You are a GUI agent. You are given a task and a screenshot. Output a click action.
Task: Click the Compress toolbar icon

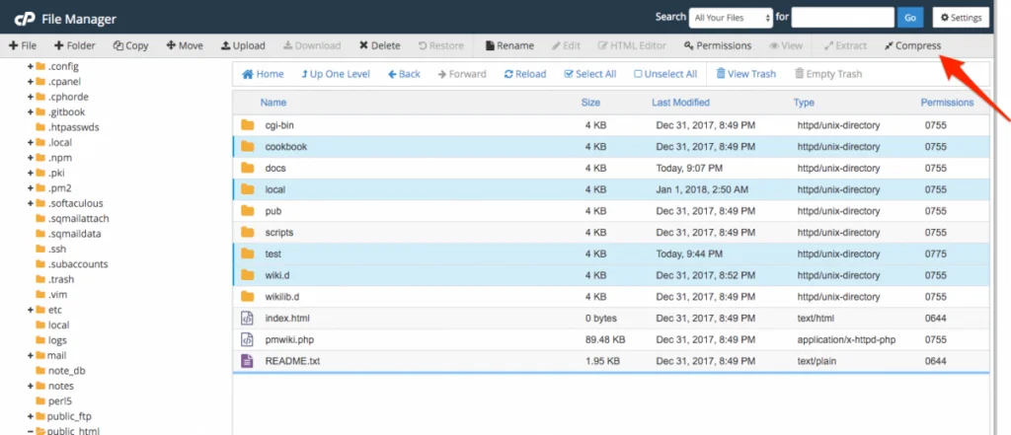tap(913, 45)
